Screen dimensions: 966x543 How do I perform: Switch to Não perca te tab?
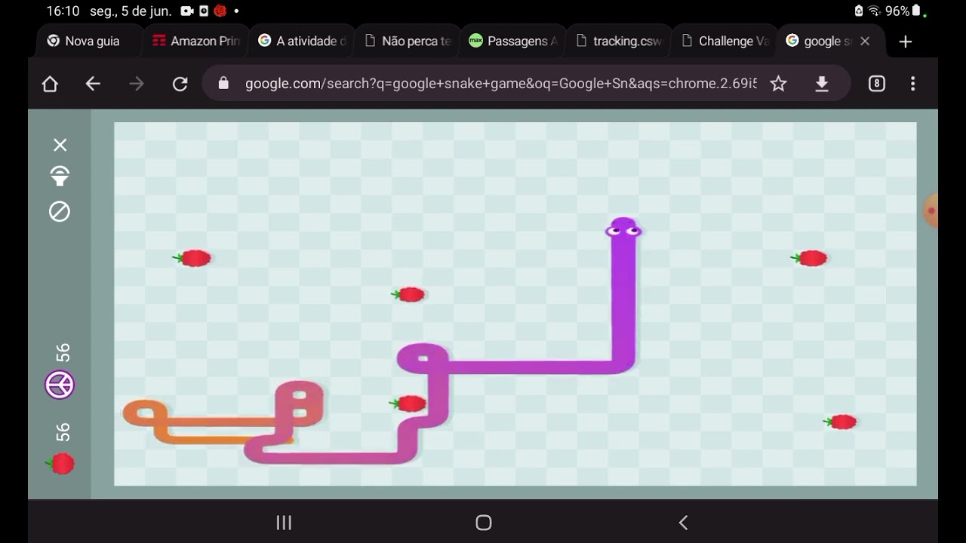(408, 41)
